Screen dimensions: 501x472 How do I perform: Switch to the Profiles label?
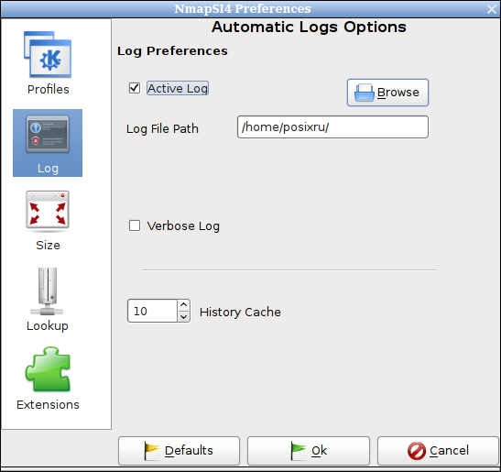point(49,89)
